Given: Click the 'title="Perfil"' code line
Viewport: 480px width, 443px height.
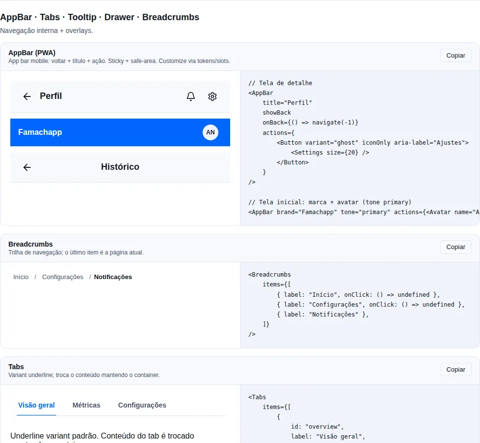Looking at the screenshot, I should pos(287,103).
